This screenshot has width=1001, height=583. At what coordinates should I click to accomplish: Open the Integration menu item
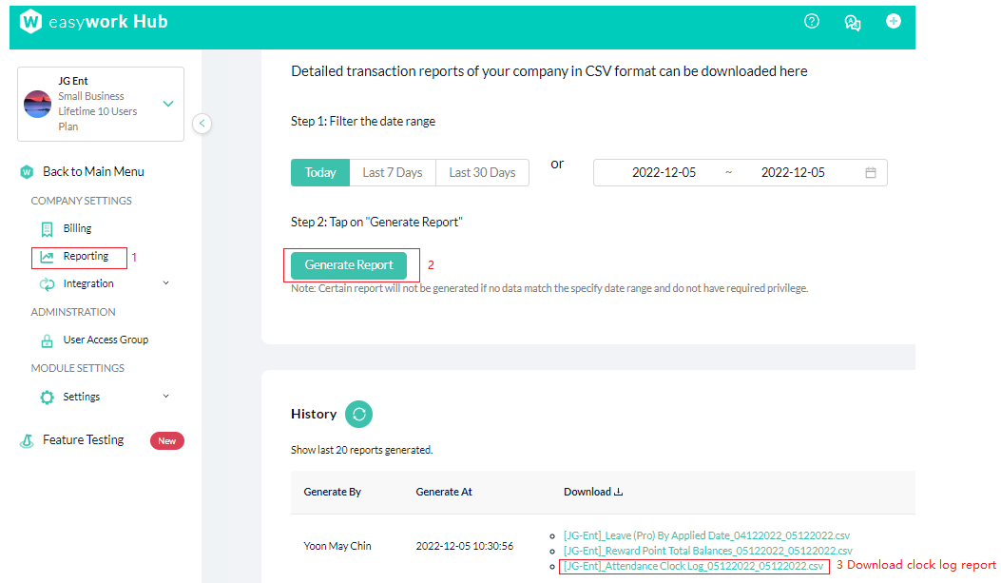(x=88, y=283)
